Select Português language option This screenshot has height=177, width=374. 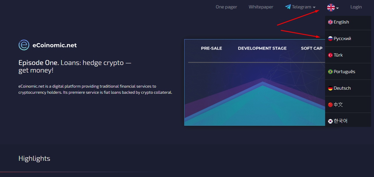coord(344,72)
